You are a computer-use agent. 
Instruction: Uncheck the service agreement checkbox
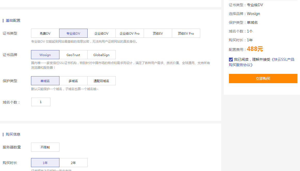[x=230, y=59]
